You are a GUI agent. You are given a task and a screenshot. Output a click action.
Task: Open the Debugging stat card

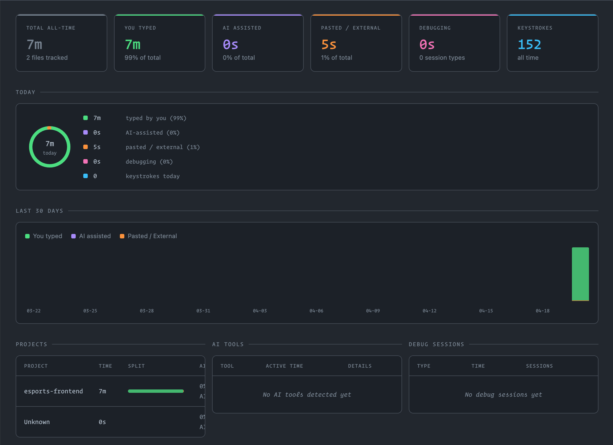[x=454, y=43]
